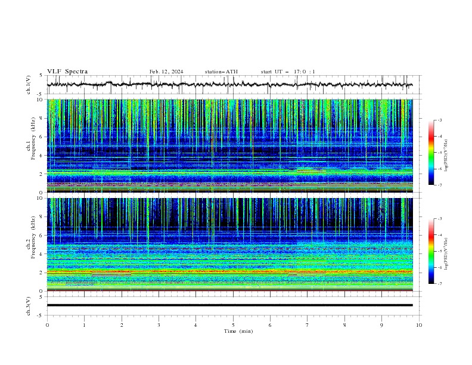Image resolution: width=472 pixels, height=365 pixels.
Task: Click the "-3" tick on ch.1 colorbar
Action: (x=440, y=120)
